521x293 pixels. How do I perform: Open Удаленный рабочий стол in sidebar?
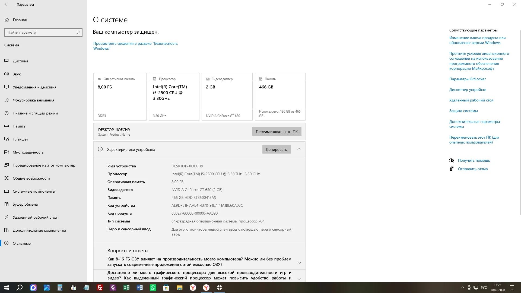pos(43,217)
